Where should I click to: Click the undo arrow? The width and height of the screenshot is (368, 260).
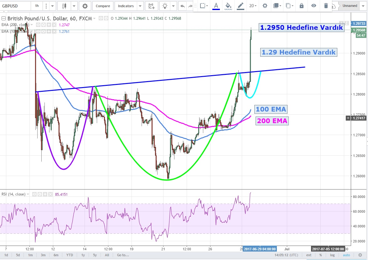pos(183,6)
